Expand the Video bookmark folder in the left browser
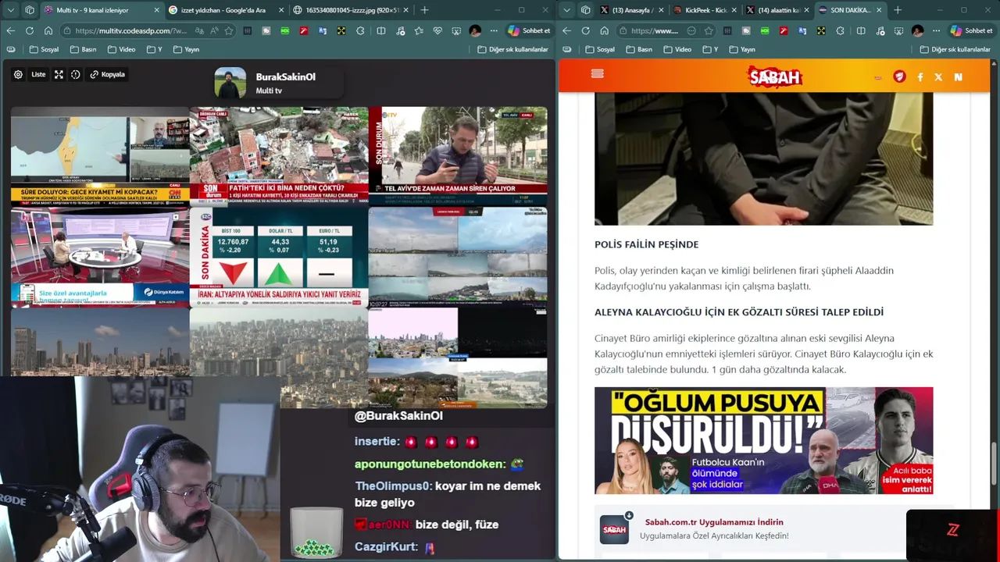 [x=122, y=49]
